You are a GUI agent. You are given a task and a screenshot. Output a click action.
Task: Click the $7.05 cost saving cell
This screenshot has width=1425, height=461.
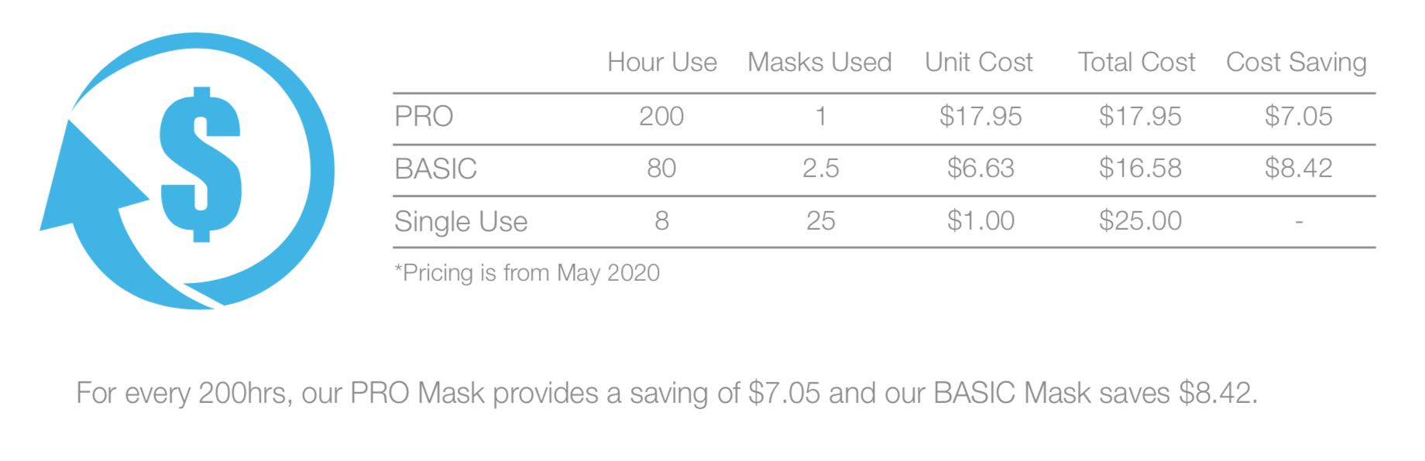tap(1298, 117)
